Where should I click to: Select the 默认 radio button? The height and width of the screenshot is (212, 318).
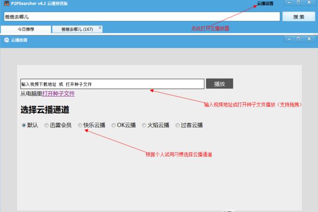24,125
